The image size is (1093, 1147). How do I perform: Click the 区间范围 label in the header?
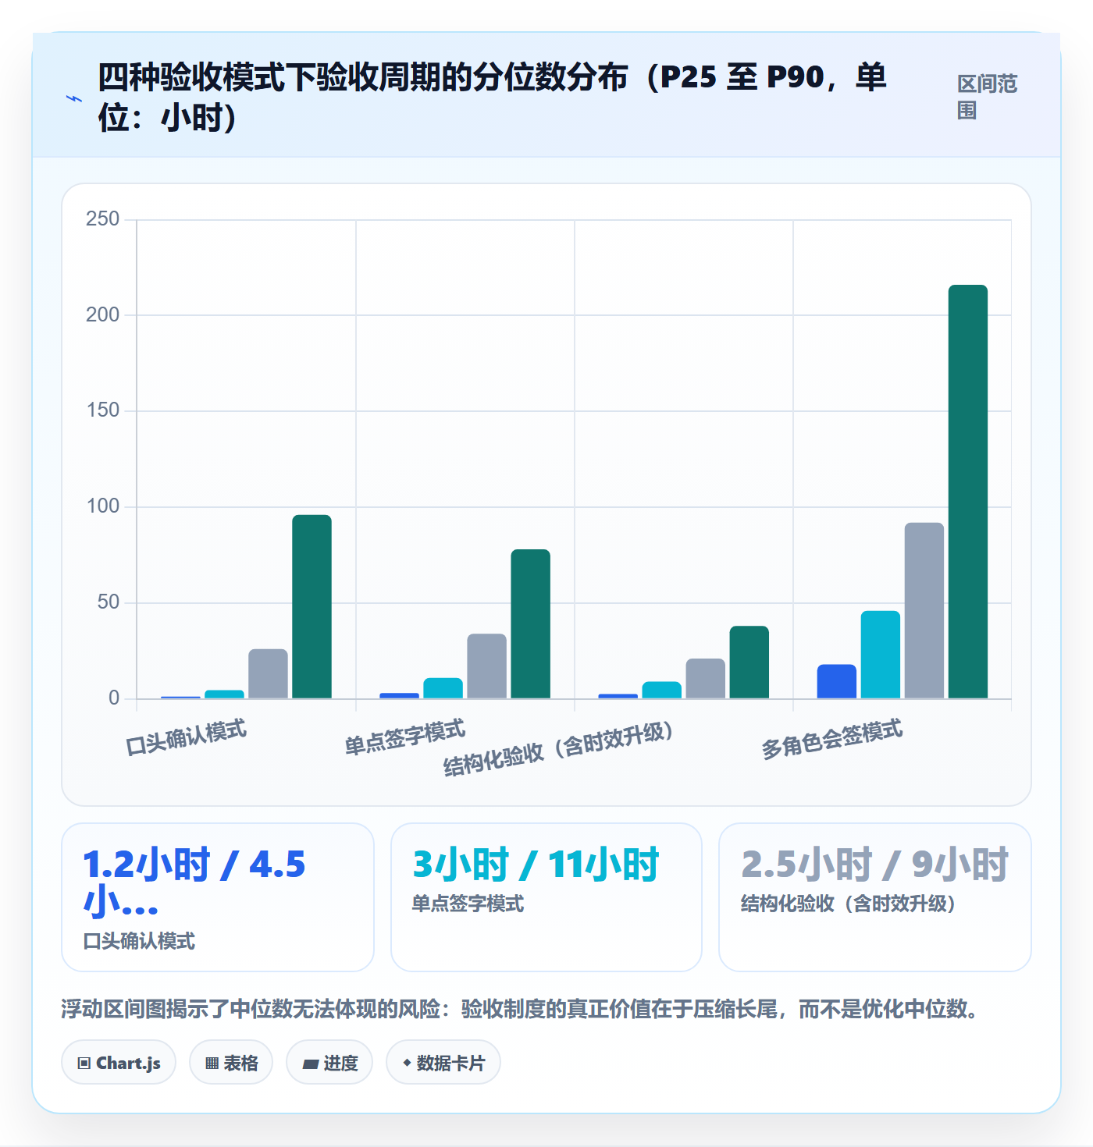(x=987, y=97)
